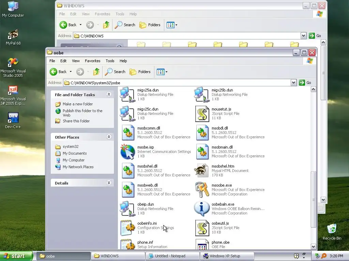Select the msobweb.dll file icon

pos(128,190)
